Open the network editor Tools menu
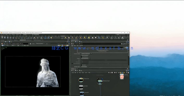Screen dimensions: 184x96 [83, 73]
